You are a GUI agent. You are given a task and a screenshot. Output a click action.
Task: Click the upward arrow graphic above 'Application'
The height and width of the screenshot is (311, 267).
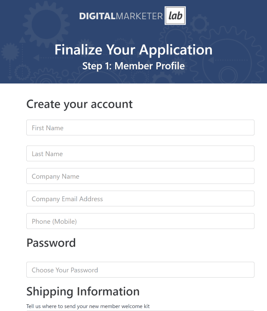[x=131, y=41]
